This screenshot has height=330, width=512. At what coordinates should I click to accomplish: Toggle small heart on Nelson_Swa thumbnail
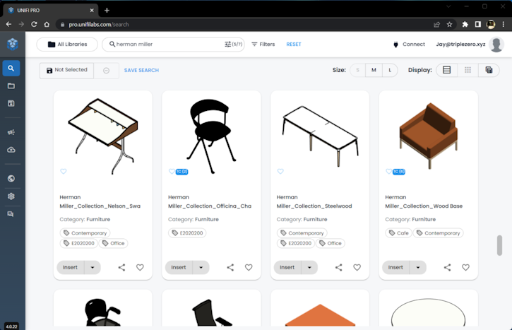coord(64,171)
